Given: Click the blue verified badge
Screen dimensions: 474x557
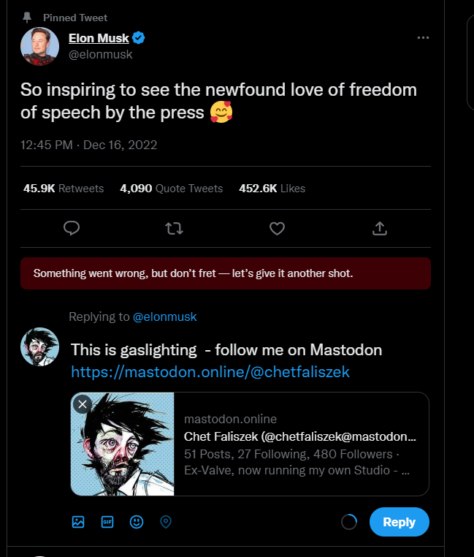Looking at the screenshot, I should 137,38.
